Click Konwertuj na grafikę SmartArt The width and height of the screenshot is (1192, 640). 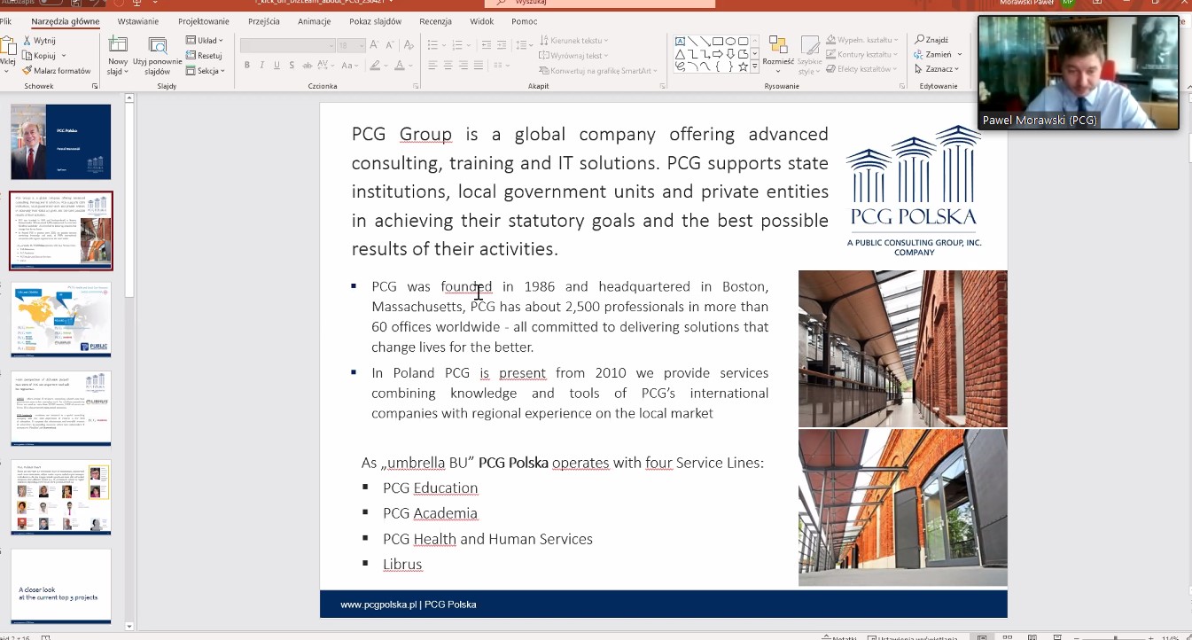click(x=597, y=71)
